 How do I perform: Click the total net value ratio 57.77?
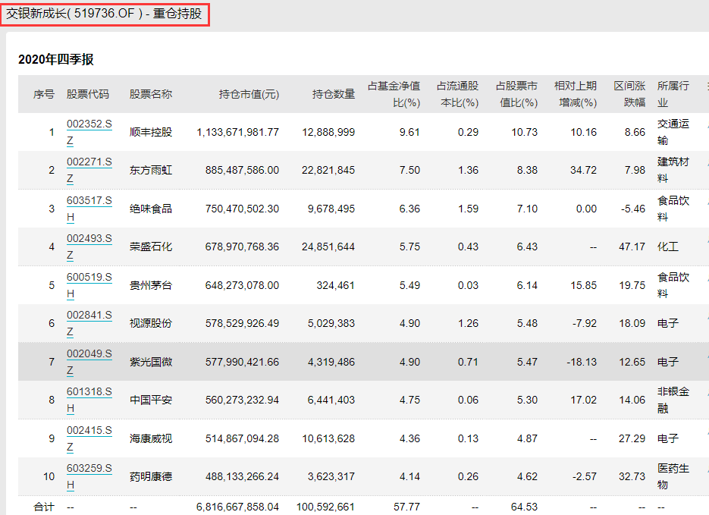(406, 507)
